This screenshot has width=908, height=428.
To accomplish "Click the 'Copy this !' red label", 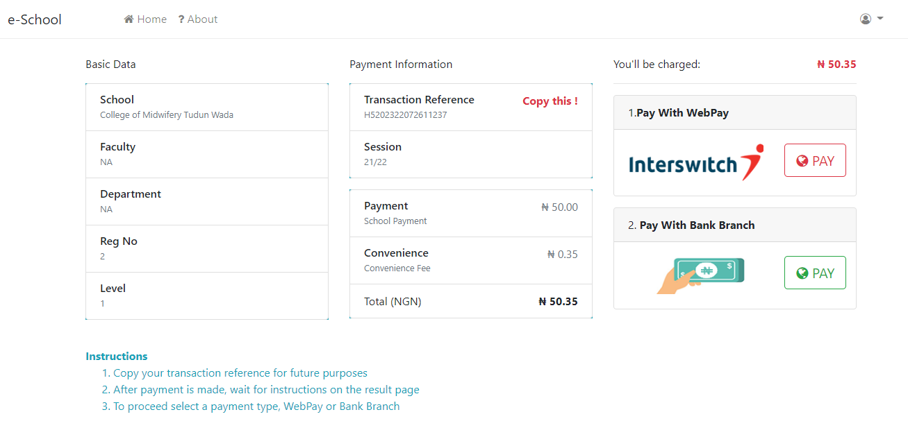I will pyautogui.click(x=550, y=101).
